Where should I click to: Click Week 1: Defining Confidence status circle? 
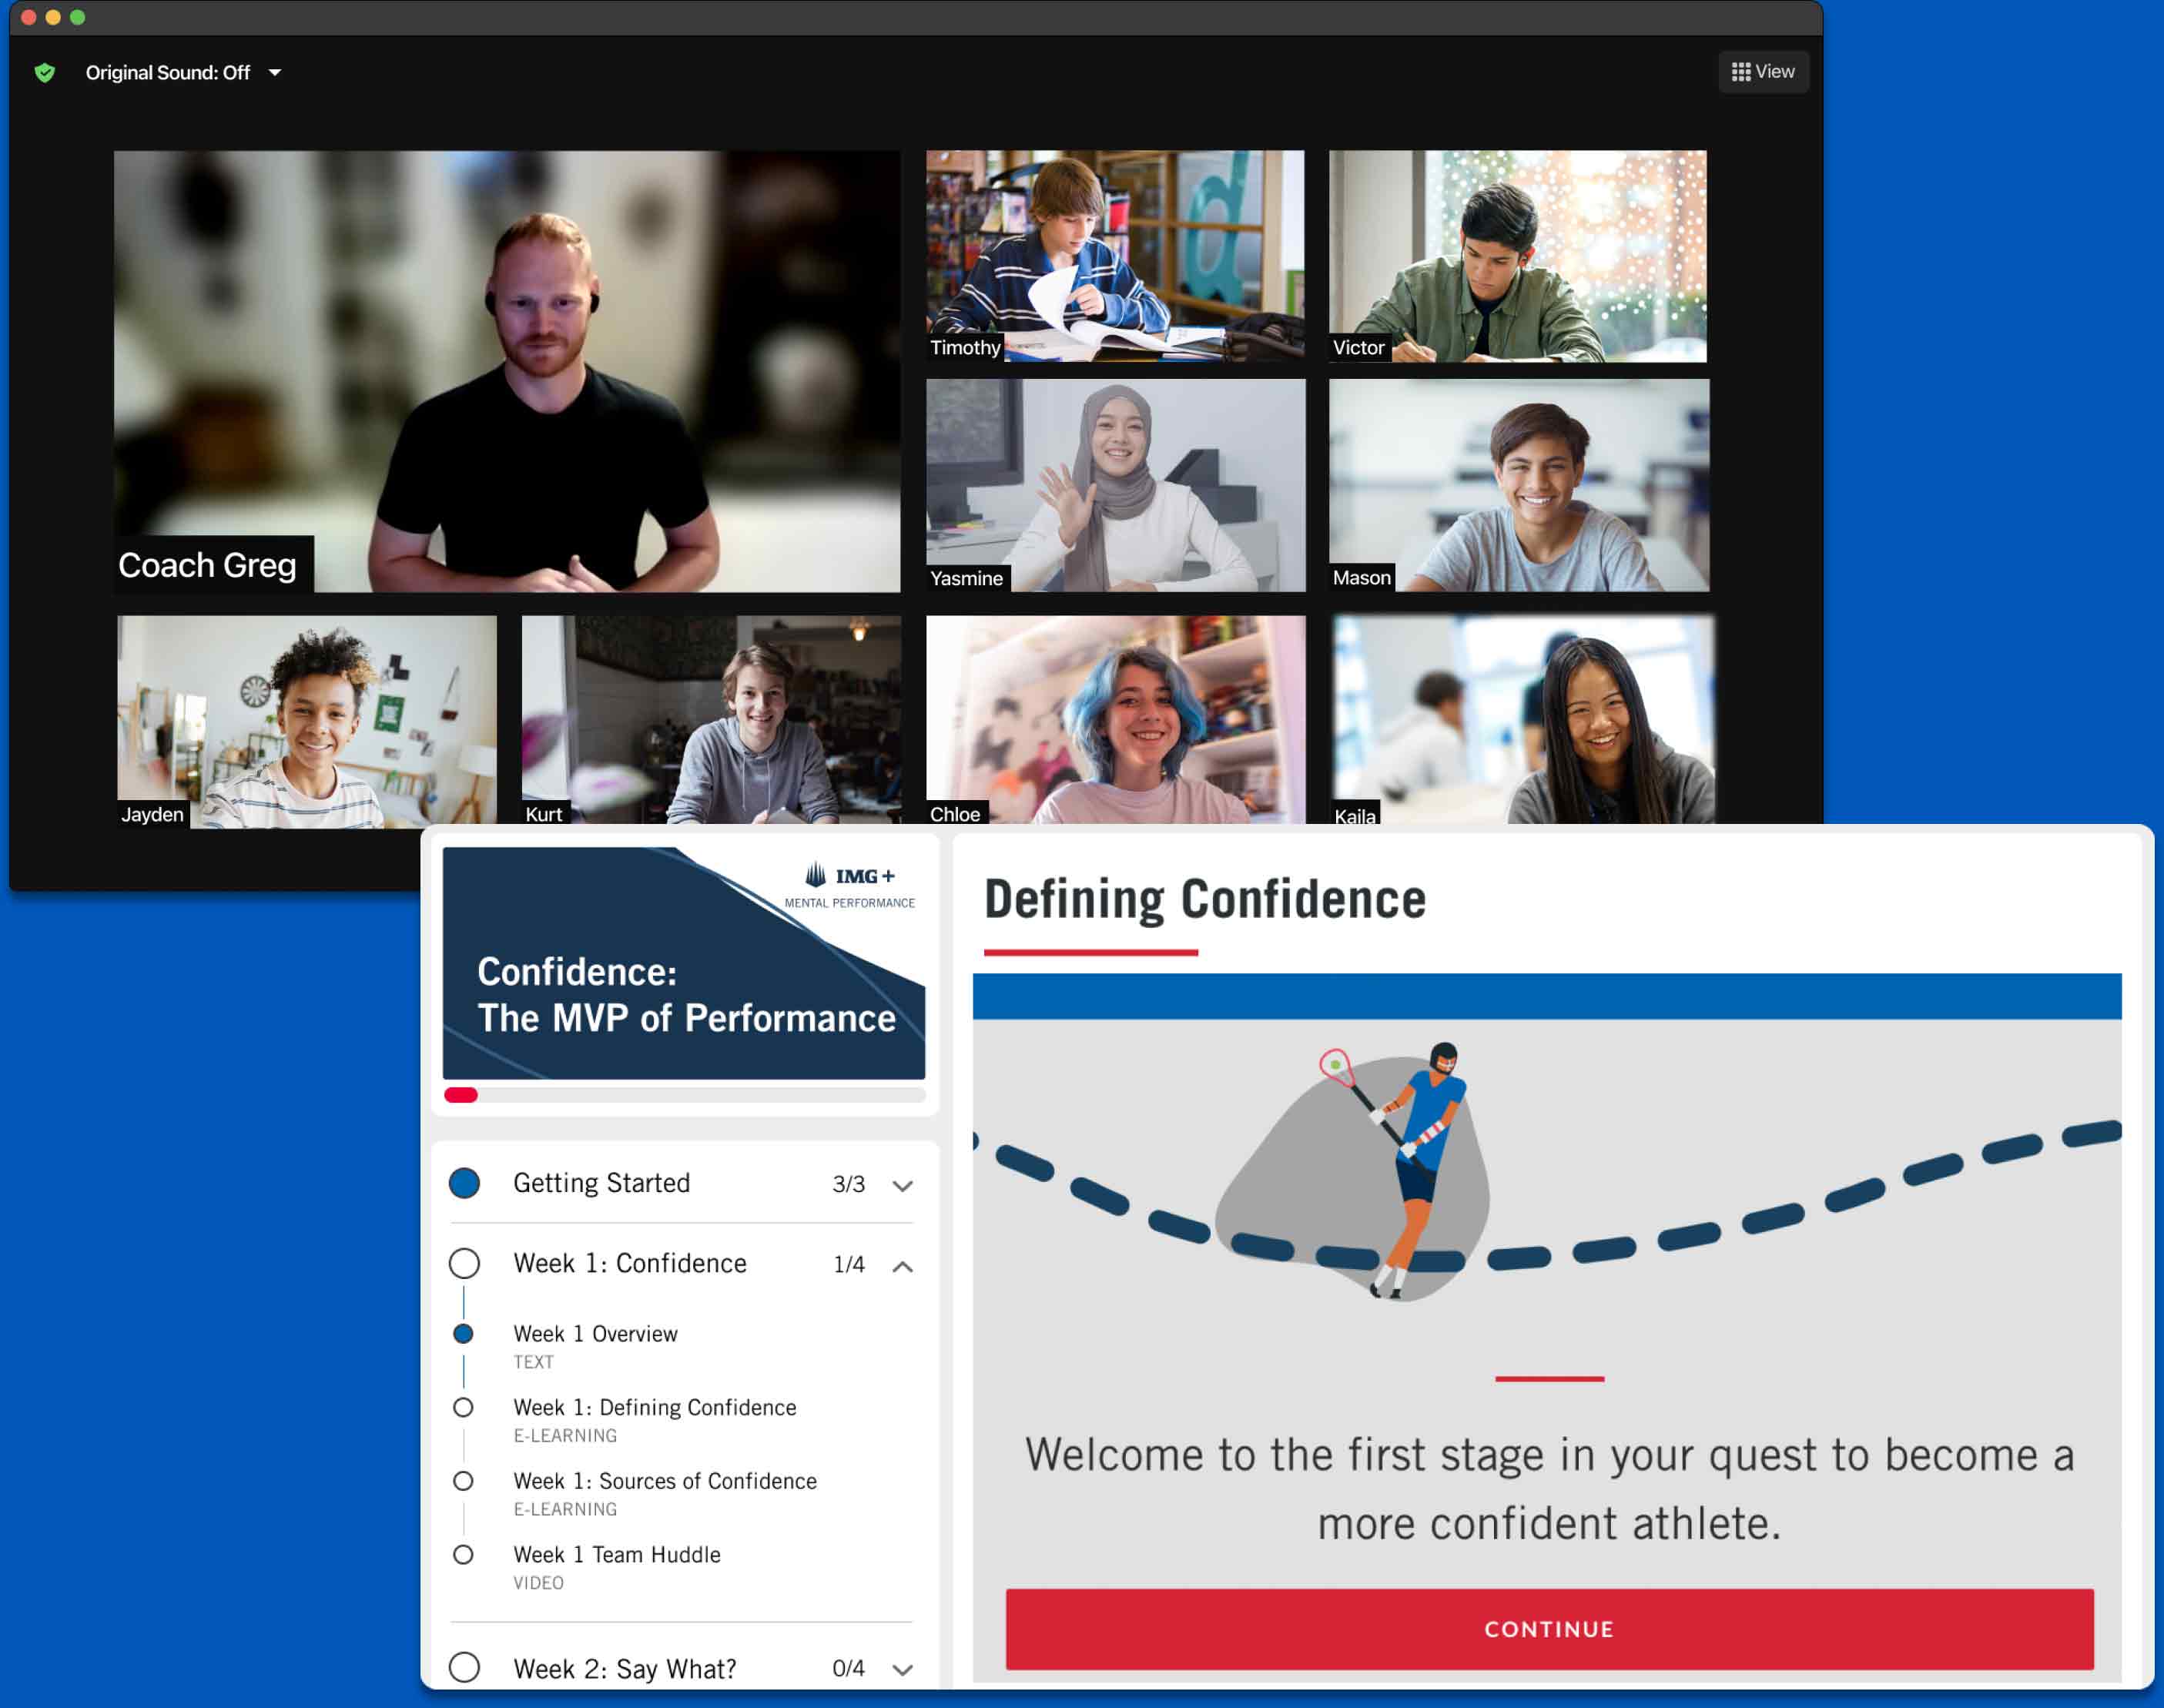coord(463,1407)
